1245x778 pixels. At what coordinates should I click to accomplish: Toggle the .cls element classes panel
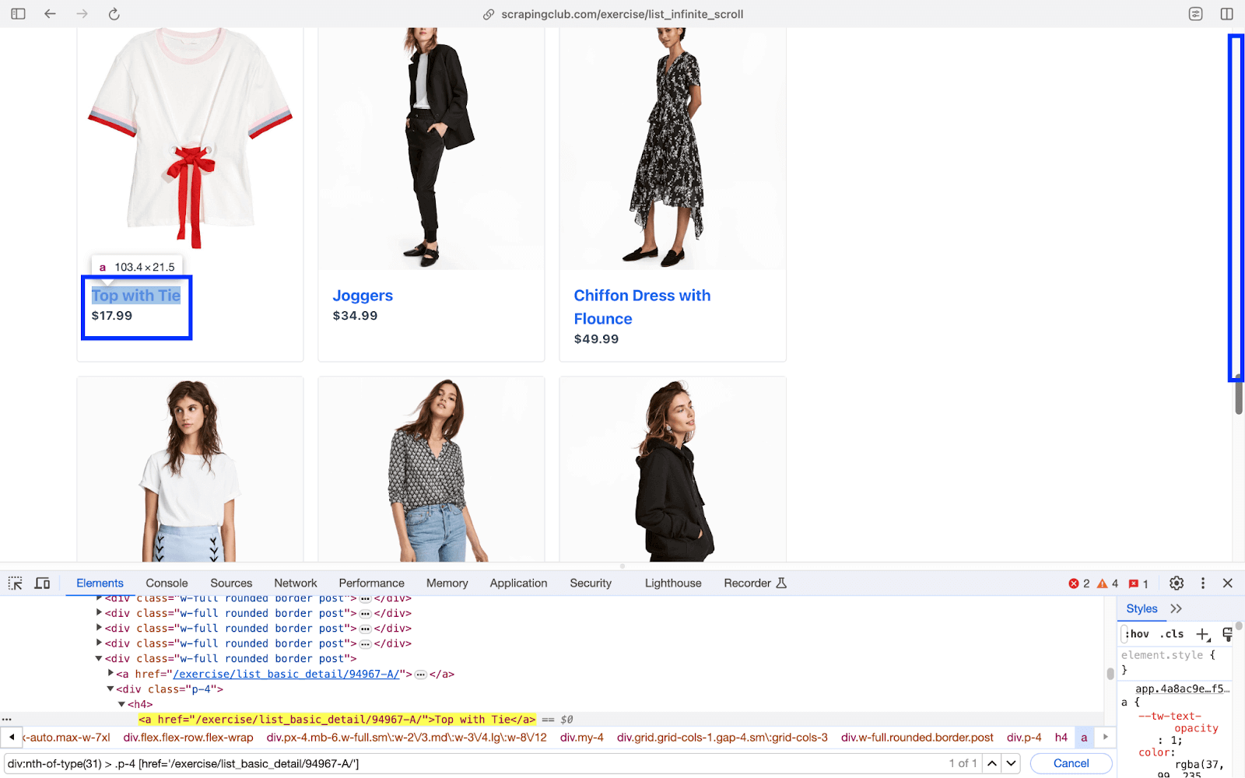coord(1172,634)
